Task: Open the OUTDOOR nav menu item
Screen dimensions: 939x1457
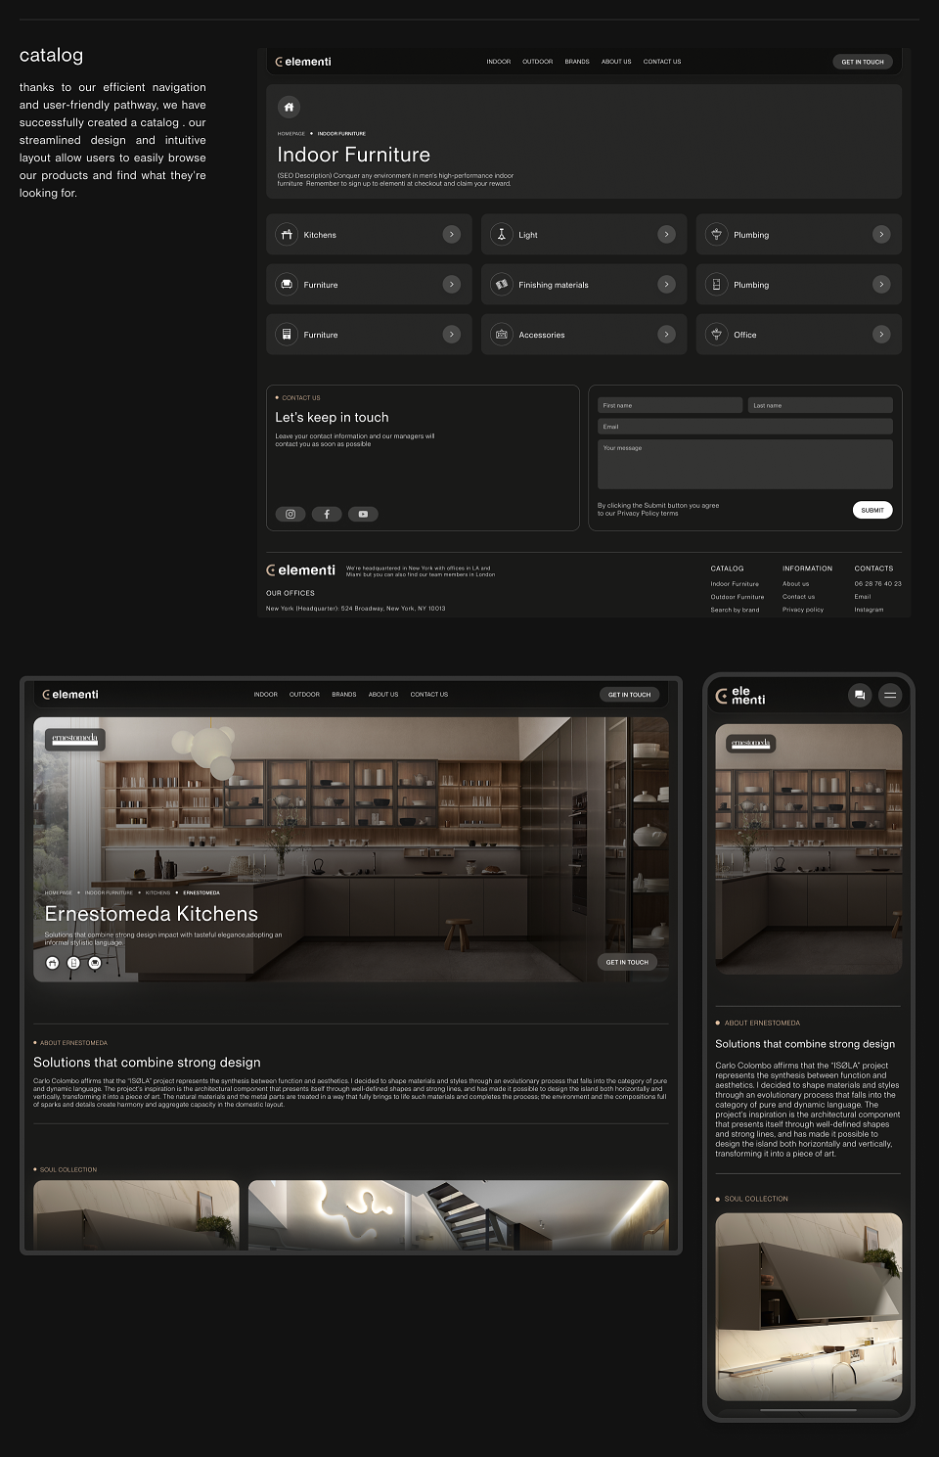Action: click(537, 62)
